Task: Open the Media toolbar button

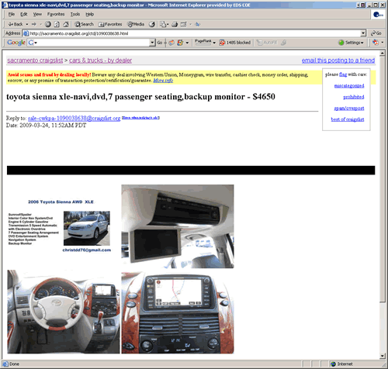Action: pyautogui.click(x=136, y=24)
